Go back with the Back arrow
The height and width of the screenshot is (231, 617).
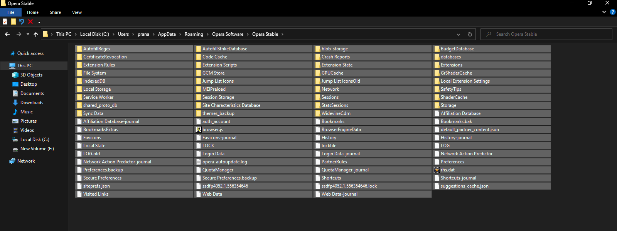[7, 34]
